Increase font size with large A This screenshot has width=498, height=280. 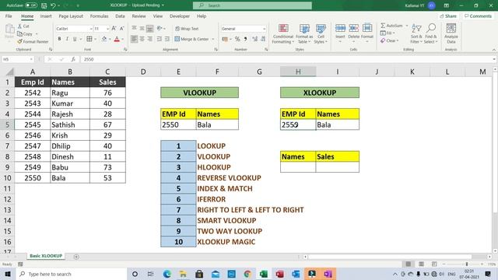pyautogui.click(x=114, y=29)
